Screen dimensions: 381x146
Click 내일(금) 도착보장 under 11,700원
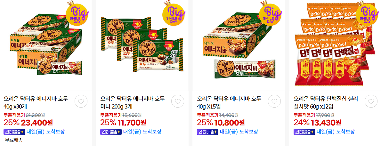point(142,132)
